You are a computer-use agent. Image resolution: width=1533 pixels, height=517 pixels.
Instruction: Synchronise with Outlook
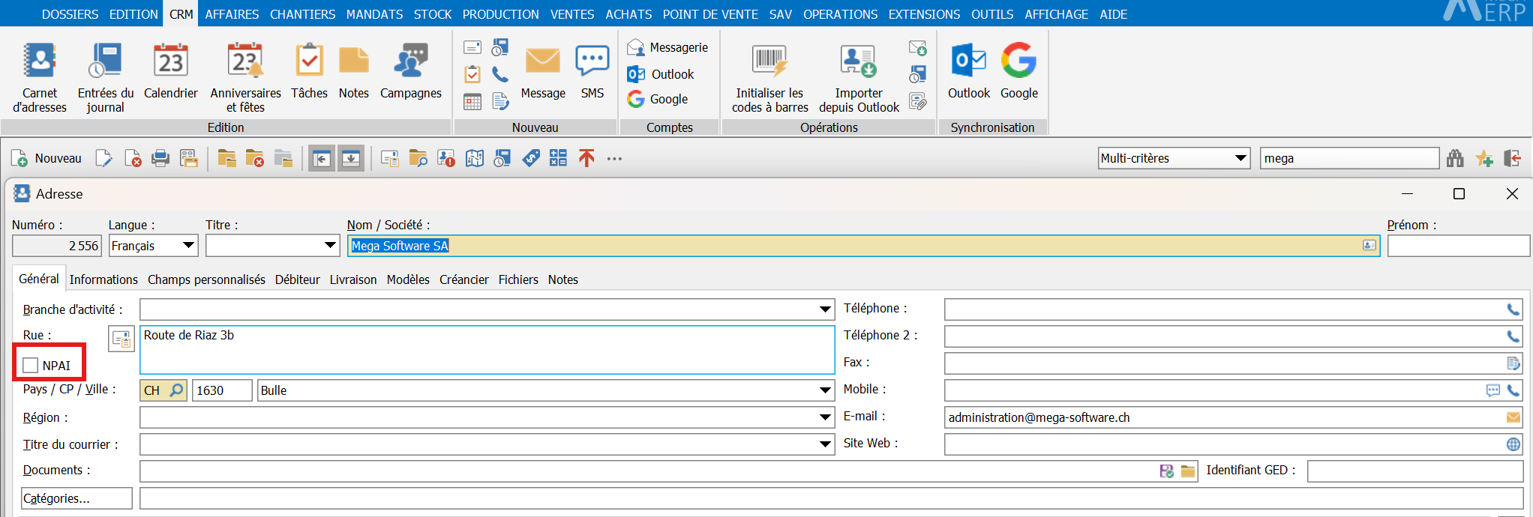[969, 72]
